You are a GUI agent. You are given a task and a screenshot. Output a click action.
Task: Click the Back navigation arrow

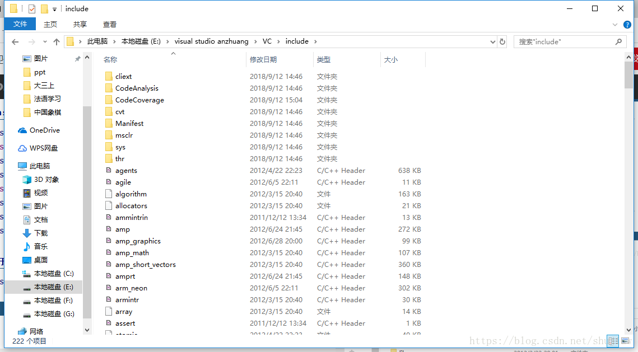pyautogui.click(x=15, y=42)
